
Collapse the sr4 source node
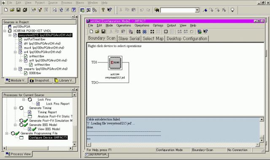point(15,52)
